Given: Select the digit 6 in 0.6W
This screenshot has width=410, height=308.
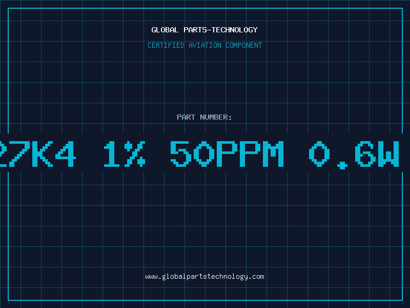Looking at the screenshot, I should [365, 154].
